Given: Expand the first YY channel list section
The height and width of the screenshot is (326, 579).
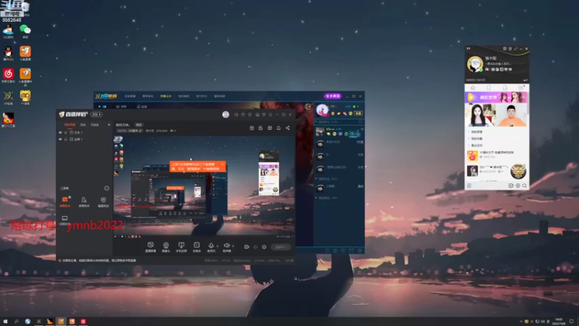Looking at the screenshot, I should point(469,132).
